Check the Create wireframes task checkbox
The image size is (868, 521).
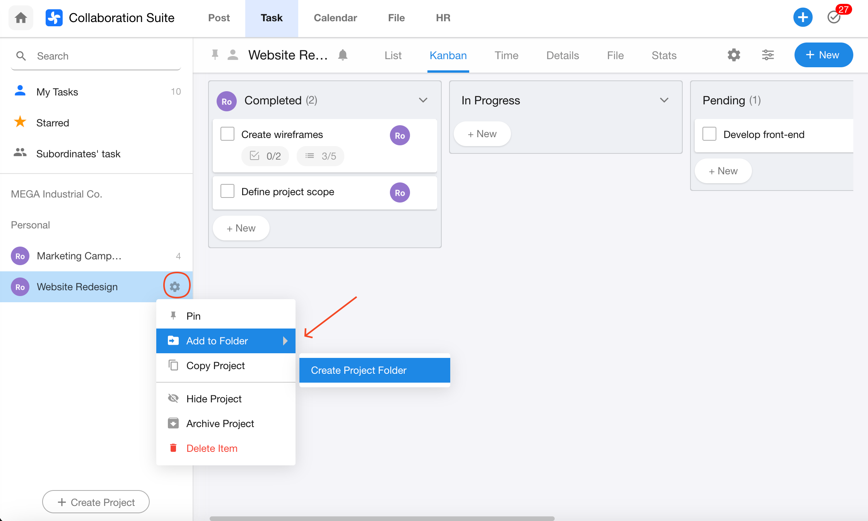[x=227, y=134]
